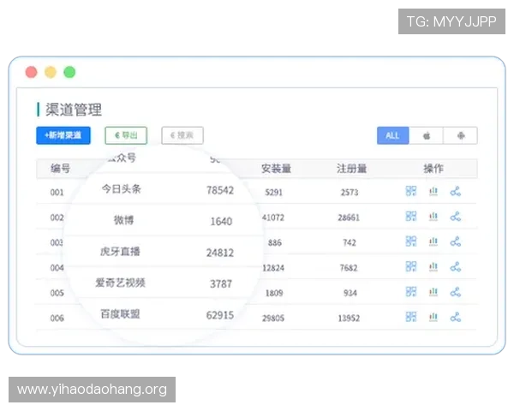Click the blue 新增渠道 button

[63, 135]
